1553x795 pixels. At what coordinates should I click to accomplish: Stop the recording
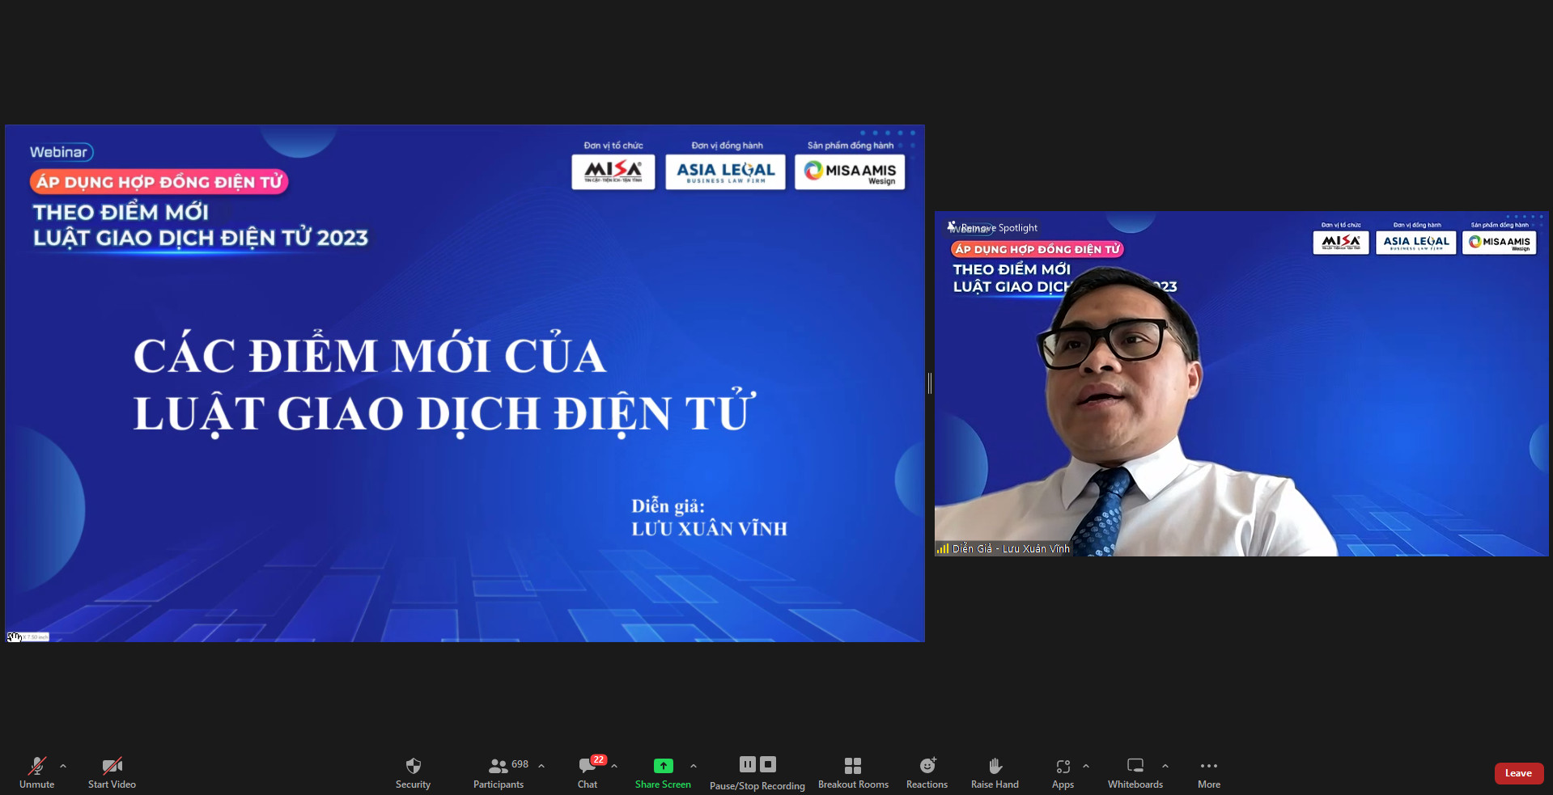768,764
